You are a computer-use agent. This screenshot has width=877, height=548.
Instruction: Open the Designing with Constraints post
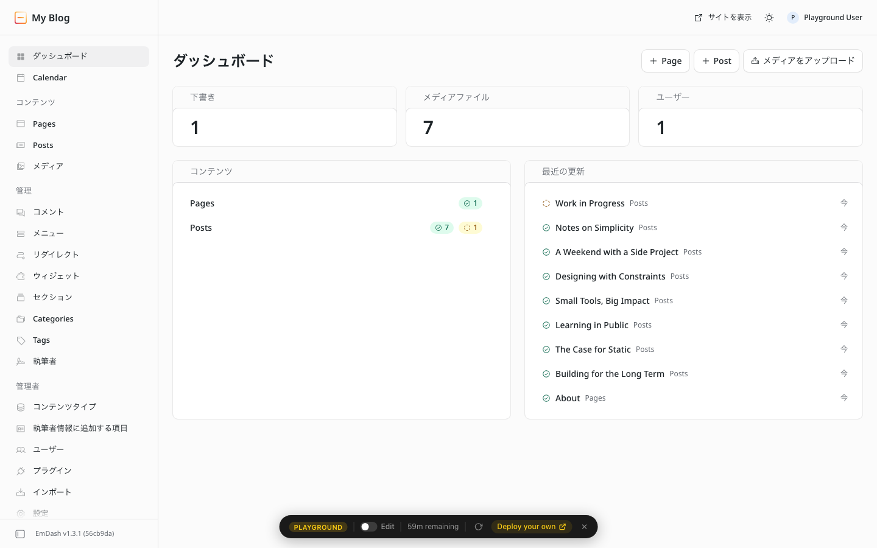coord(610,276)
